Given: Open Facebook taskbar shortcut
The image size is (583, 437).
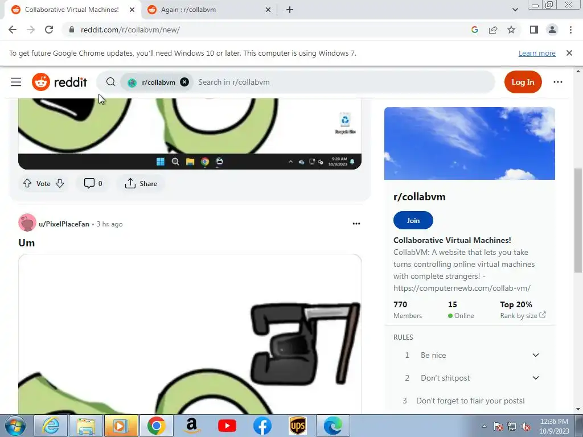Looking at the screenshot, I should pyautogui.click(x=262, y=426).
